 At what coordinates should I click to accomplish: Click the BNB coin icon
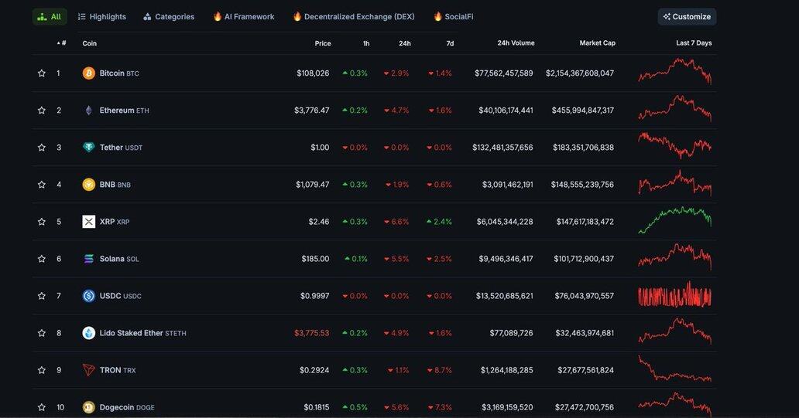[89, 185]
